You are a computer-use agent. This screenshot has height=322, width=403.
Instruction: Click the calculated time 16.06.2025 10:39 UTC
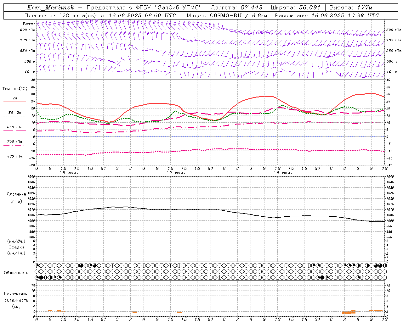(345, 15)
